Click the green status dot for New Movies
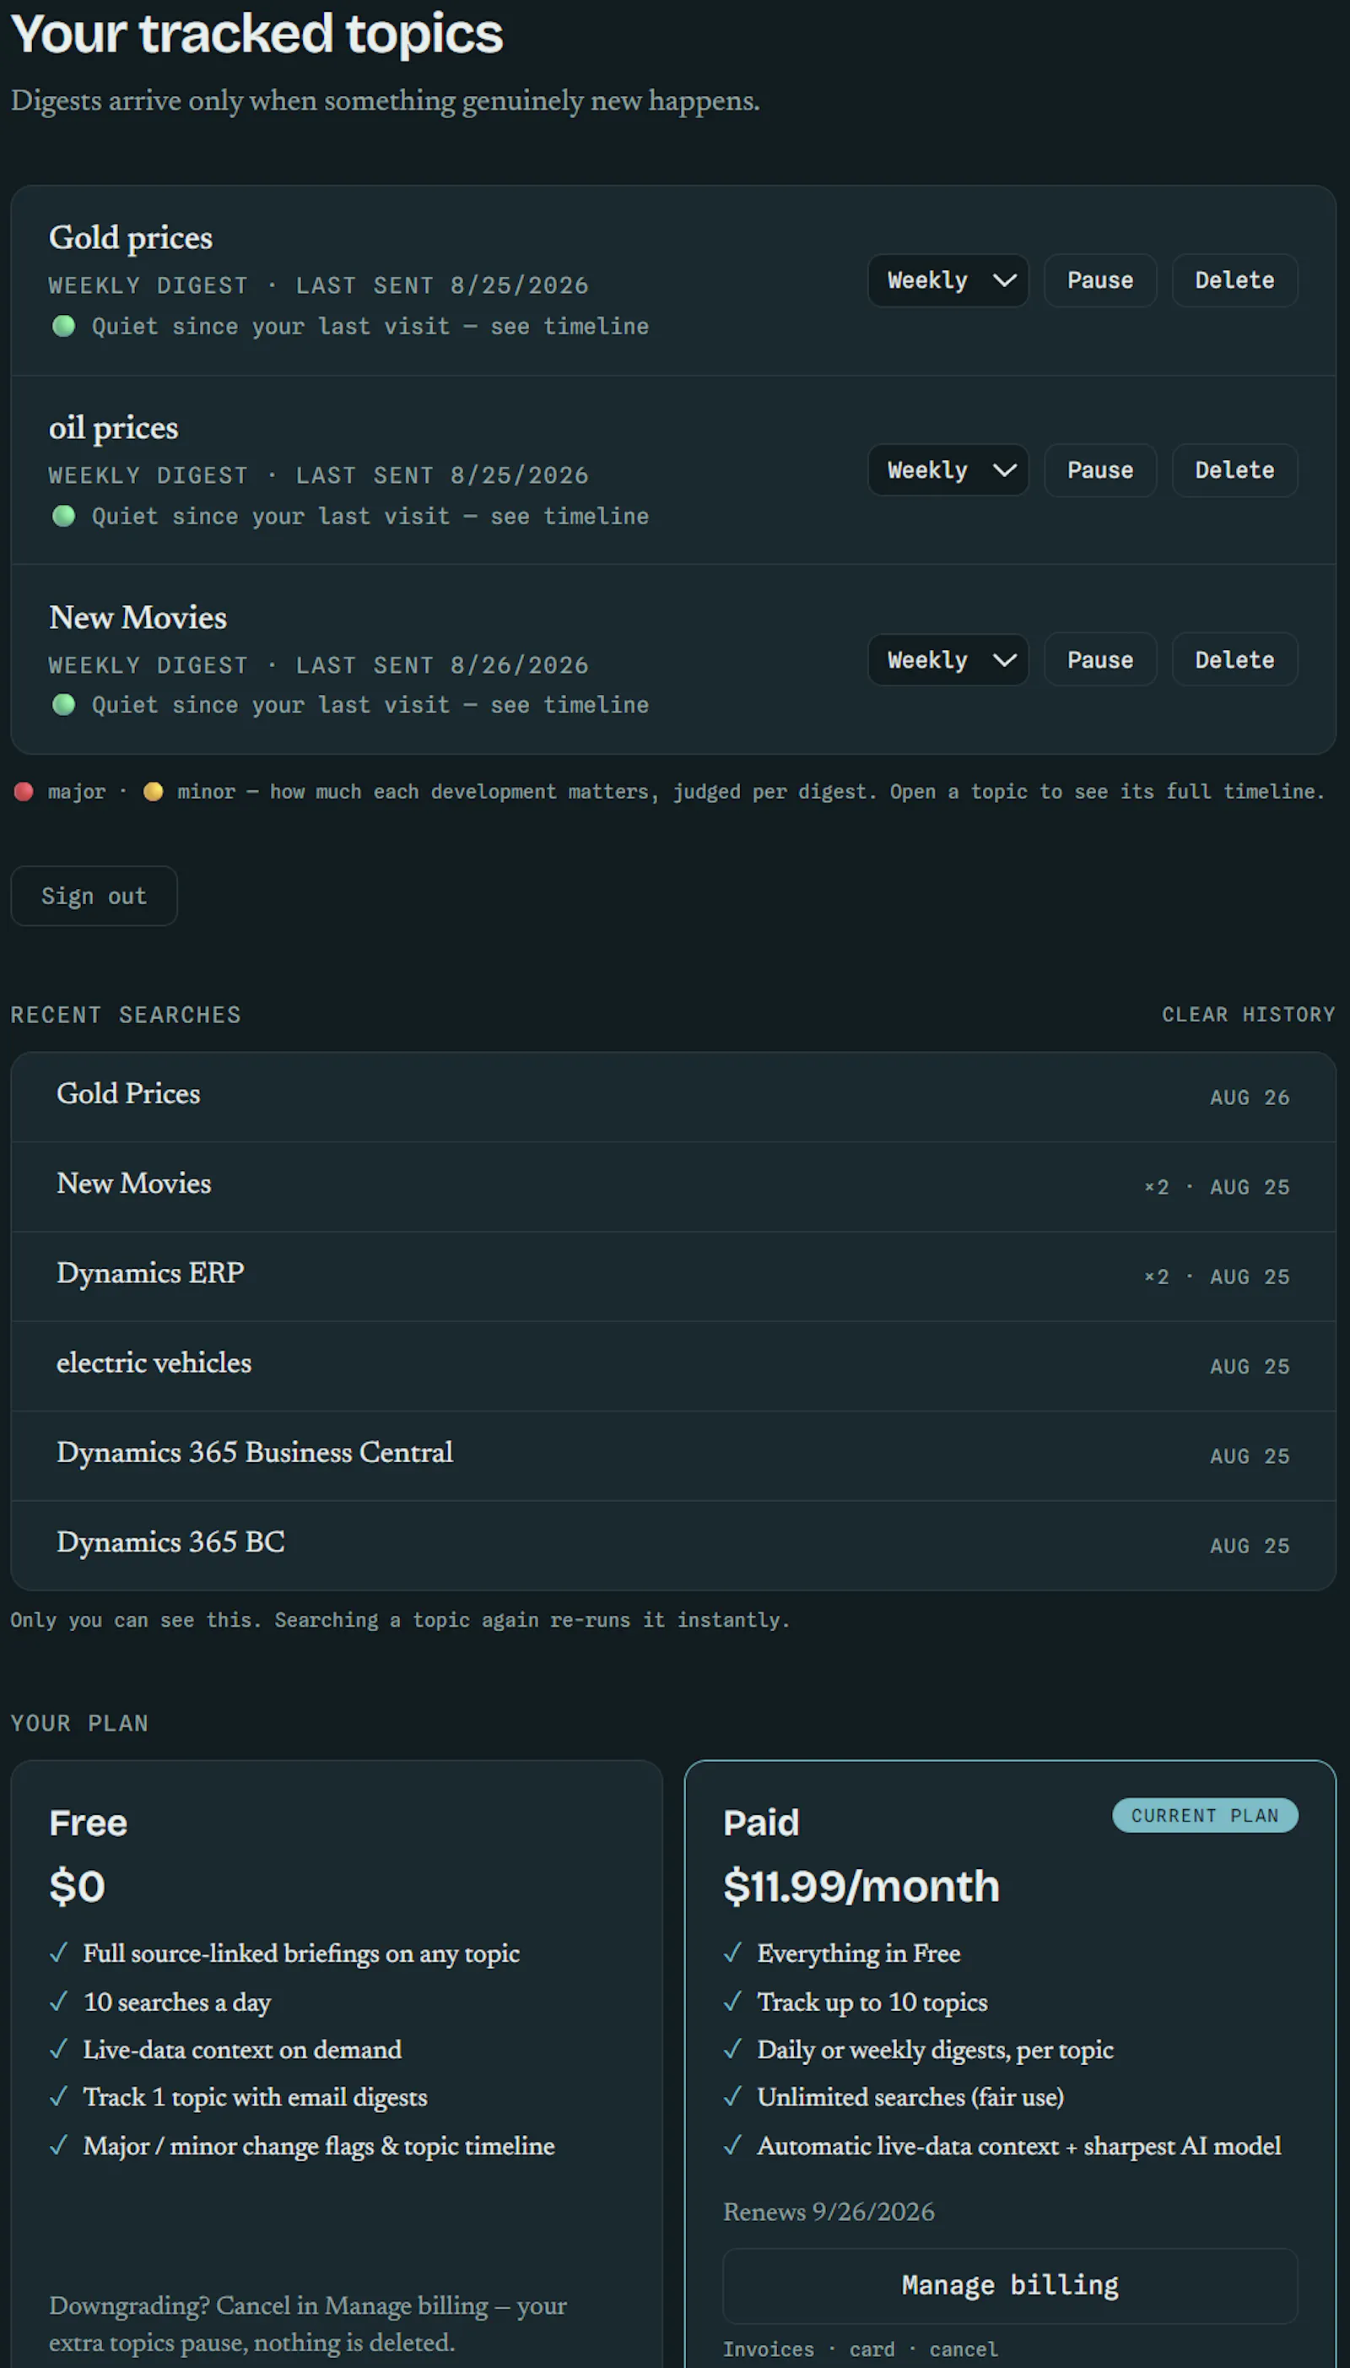Viewport: 1350px width, 2368px height. click(64, 705)
